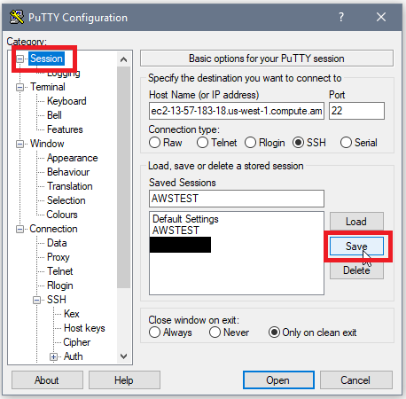
Task: Open the Selection settings category
Action: 66,200
